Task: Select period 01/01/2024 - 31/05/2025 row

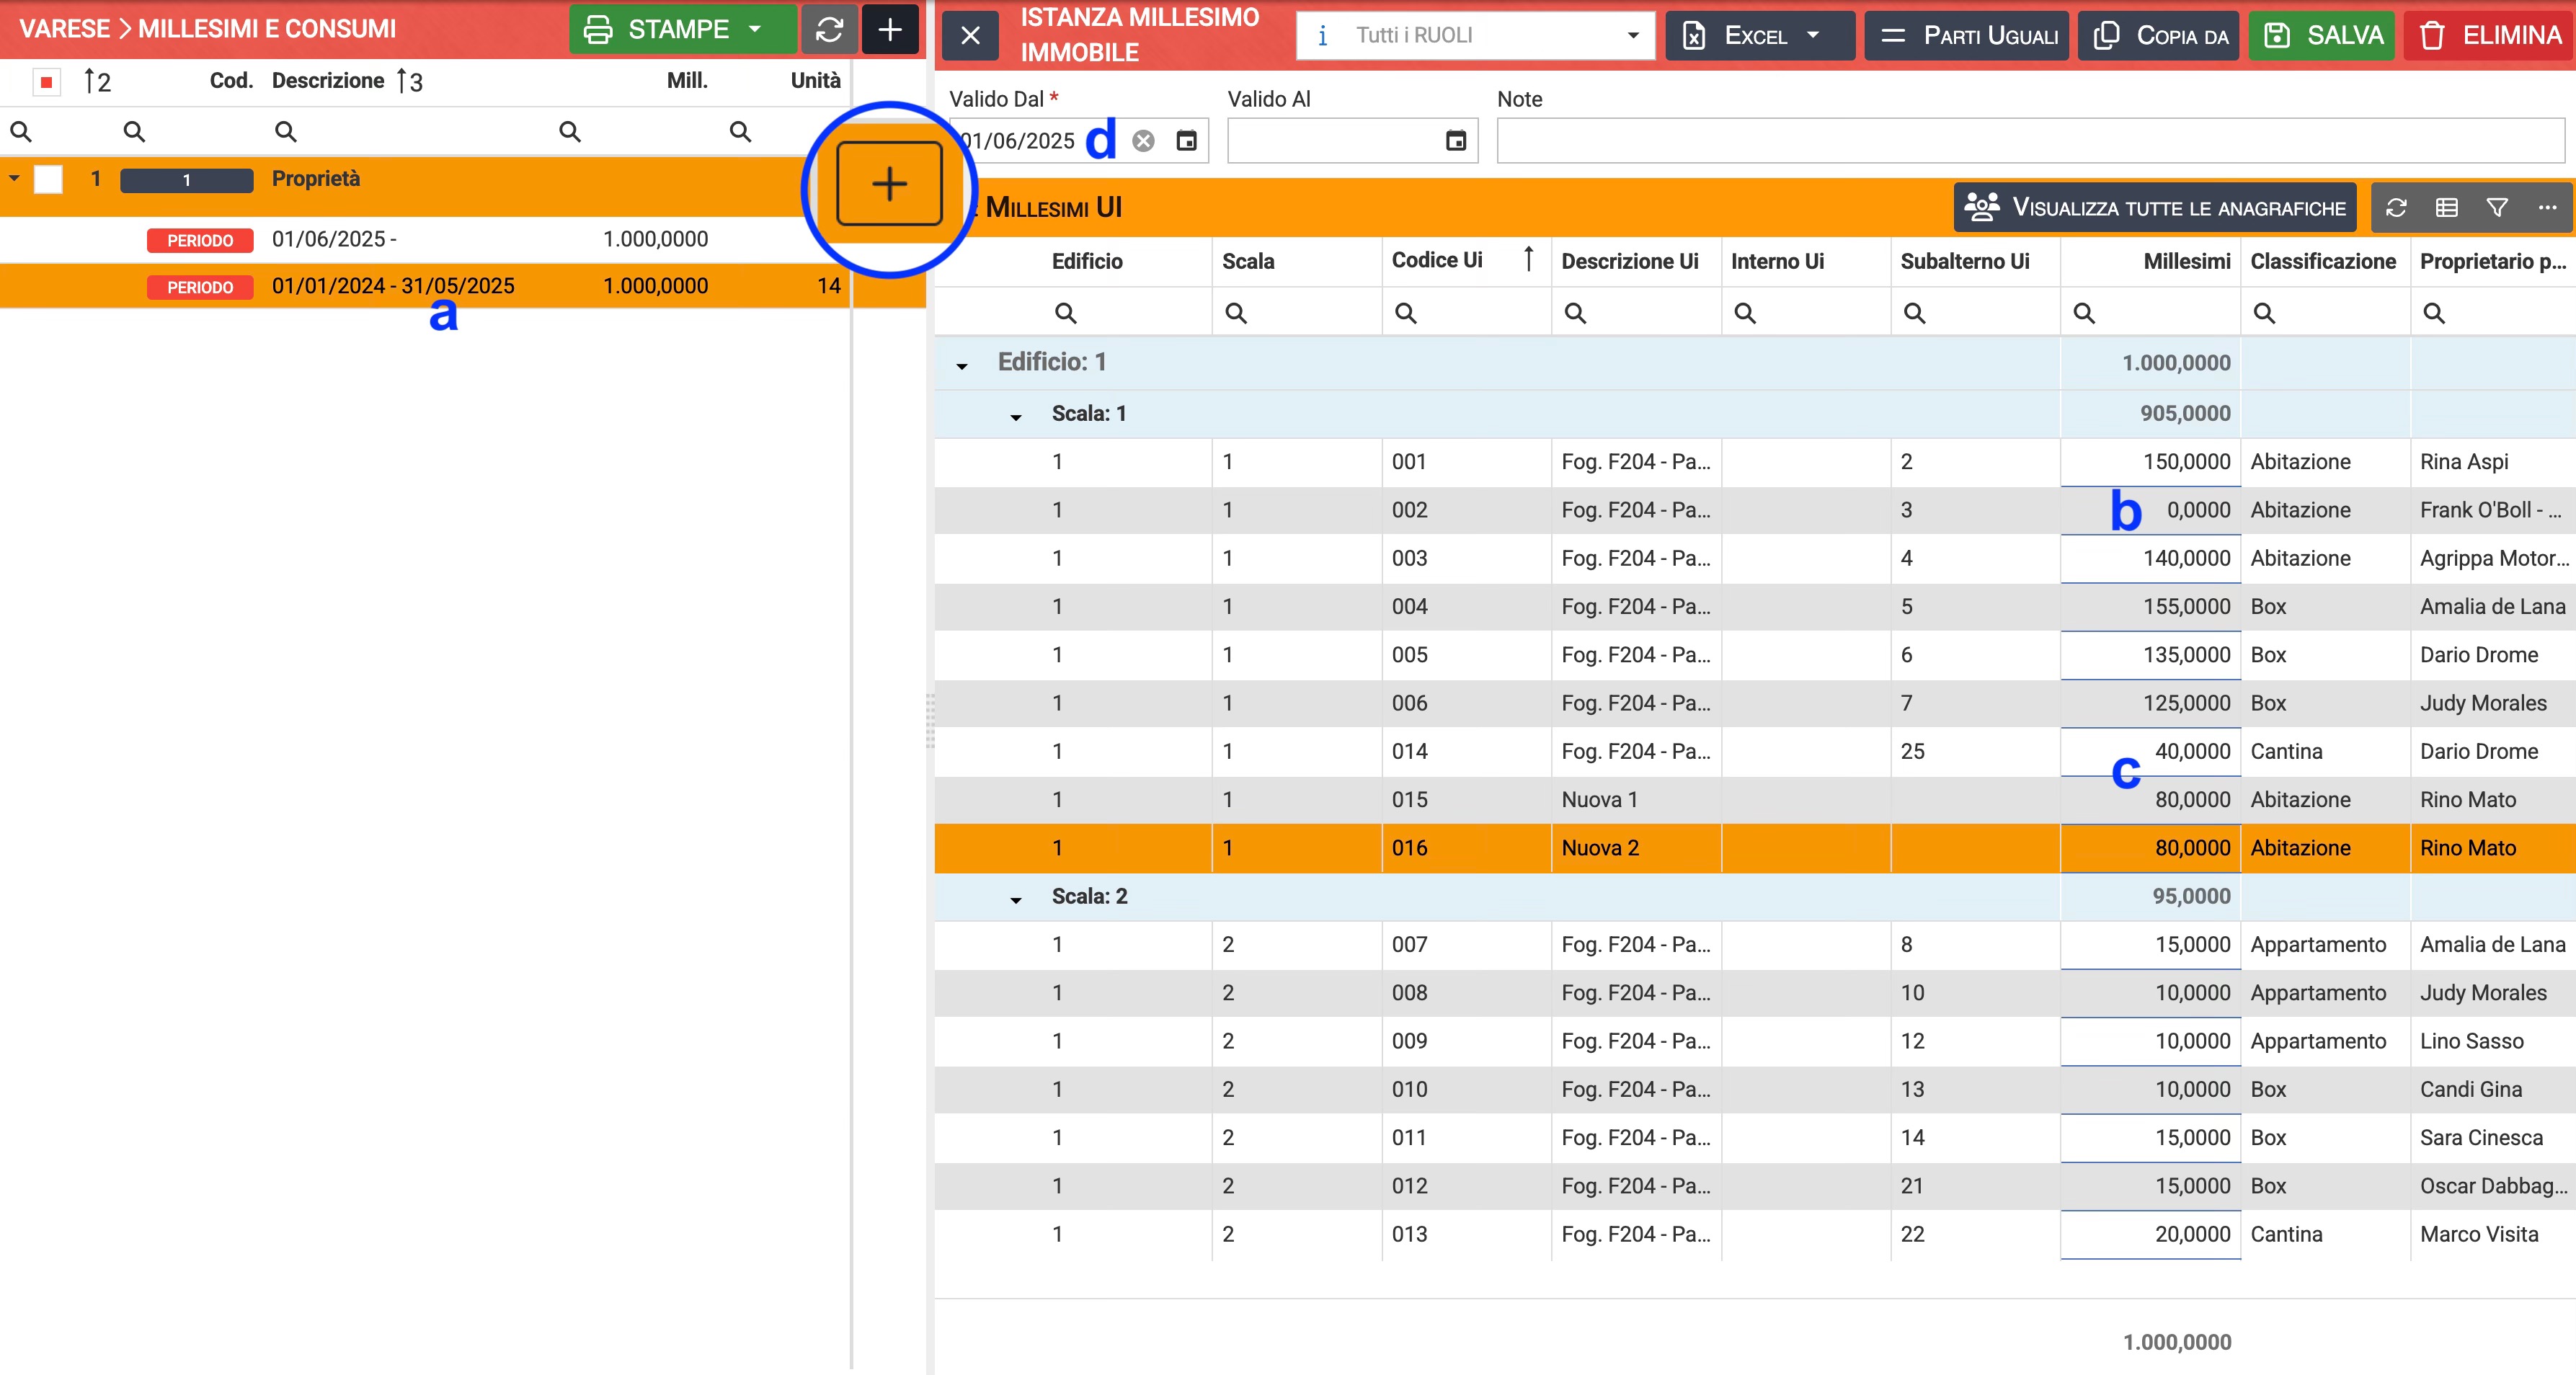Action: [x=393, y=286]
